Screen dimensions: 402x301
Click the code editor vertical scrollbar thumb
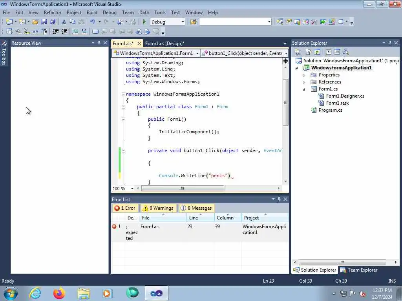point(285,102)
